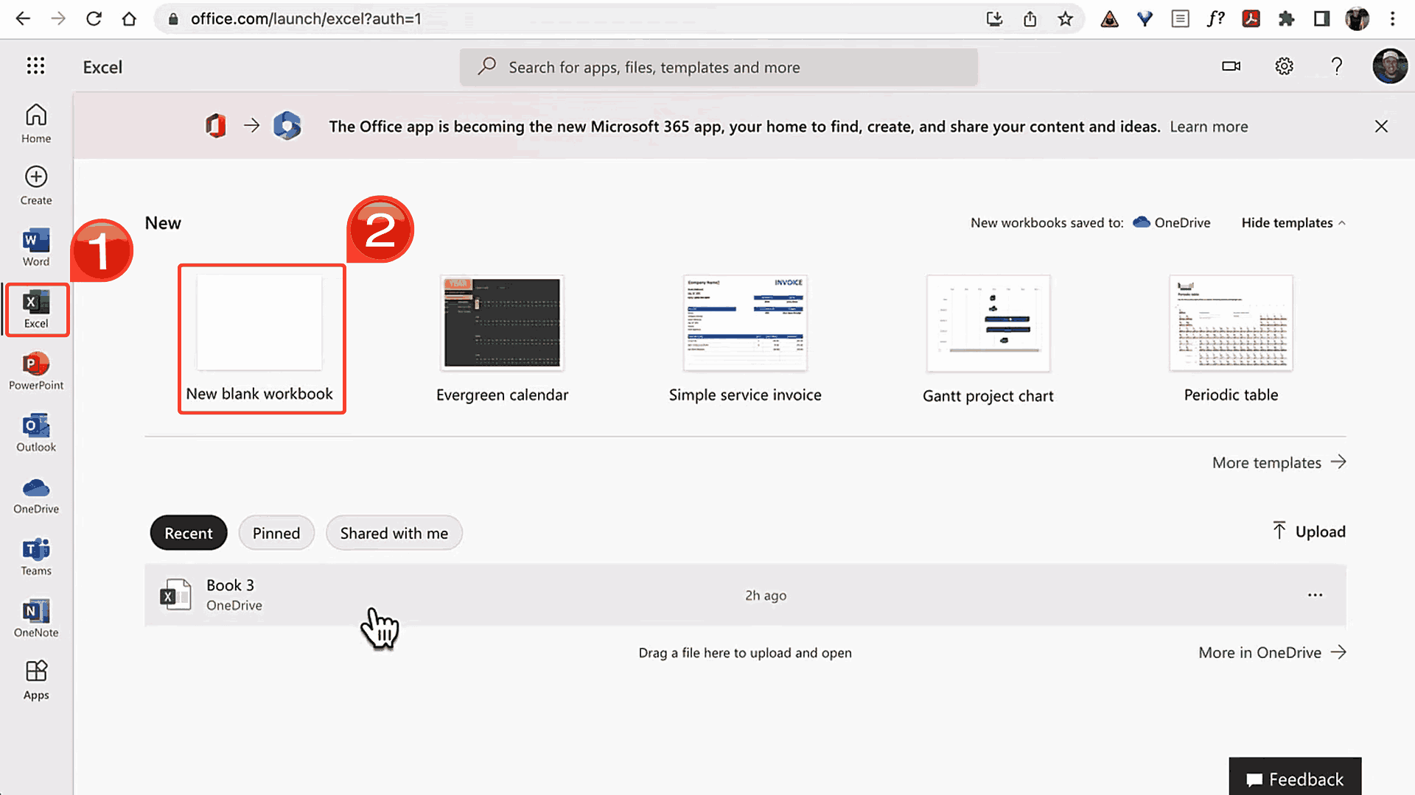This screenshot has height=795, width=1415.
Task: Open the Evergreen calendar template
Action: 502,339
